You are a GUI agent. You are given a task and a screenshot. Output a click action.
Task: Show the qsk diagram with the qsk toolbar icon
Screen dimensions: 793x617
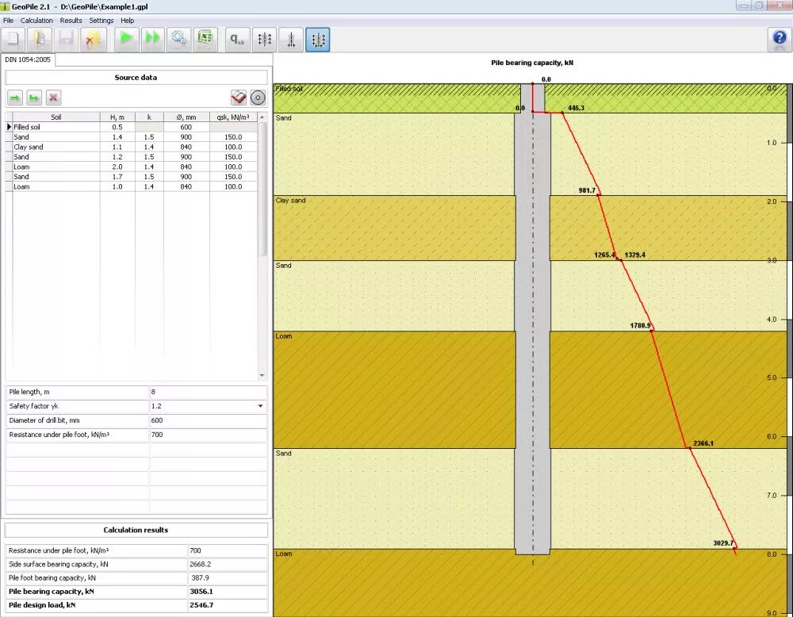(238, 40)
